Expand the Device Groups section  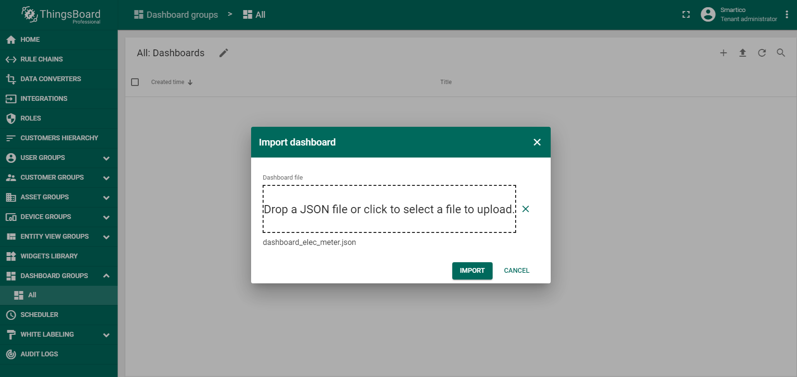point(106,217)
